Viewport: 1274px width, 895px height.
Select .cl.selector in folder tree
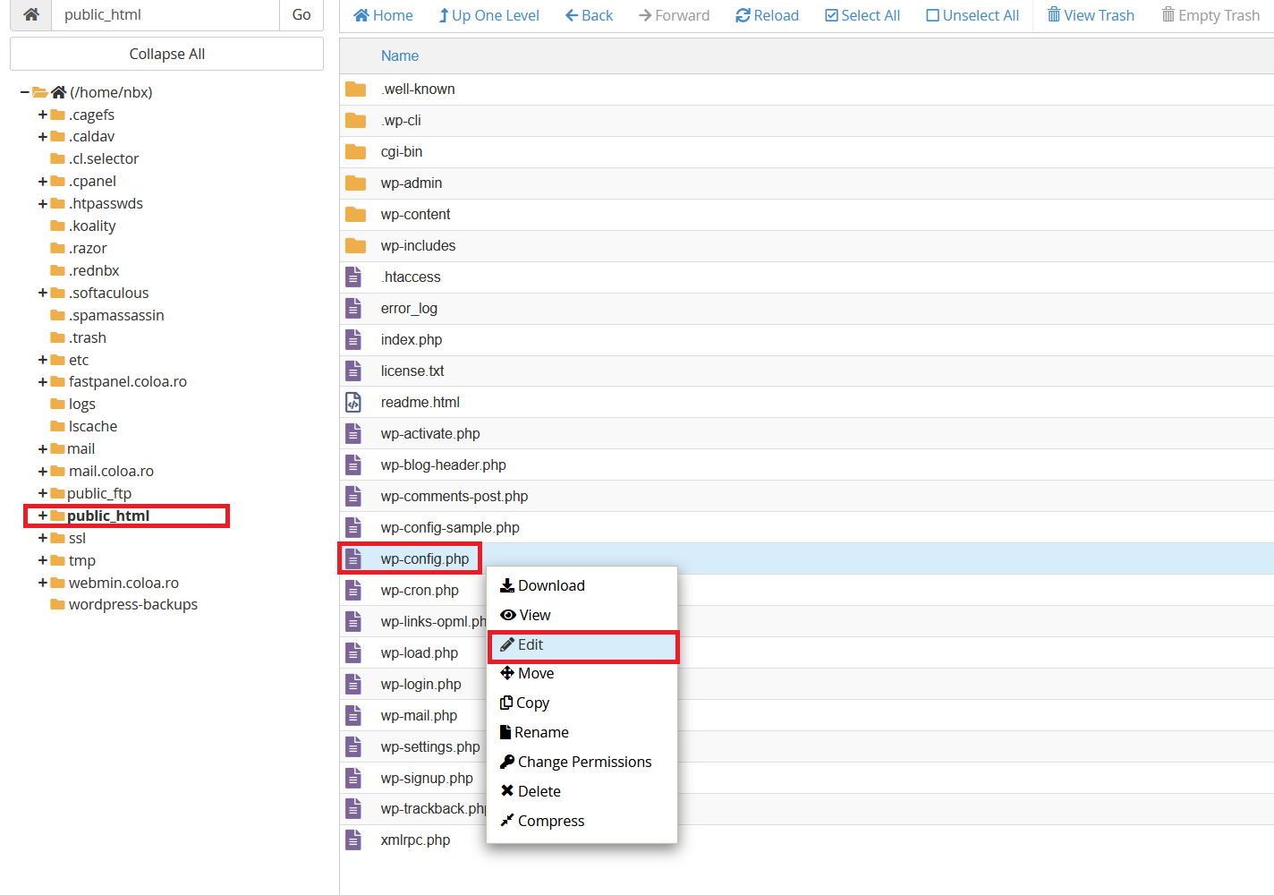coord(104,158)
